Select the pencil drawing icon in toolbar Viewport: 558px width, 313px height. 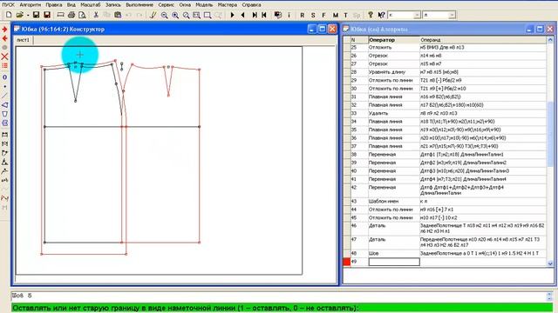click(153, 15)
